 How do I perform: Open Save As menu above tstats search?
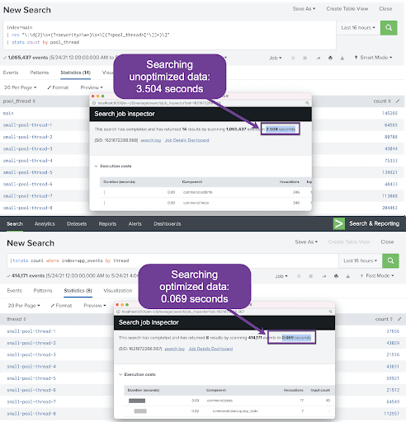click(306, 242)
